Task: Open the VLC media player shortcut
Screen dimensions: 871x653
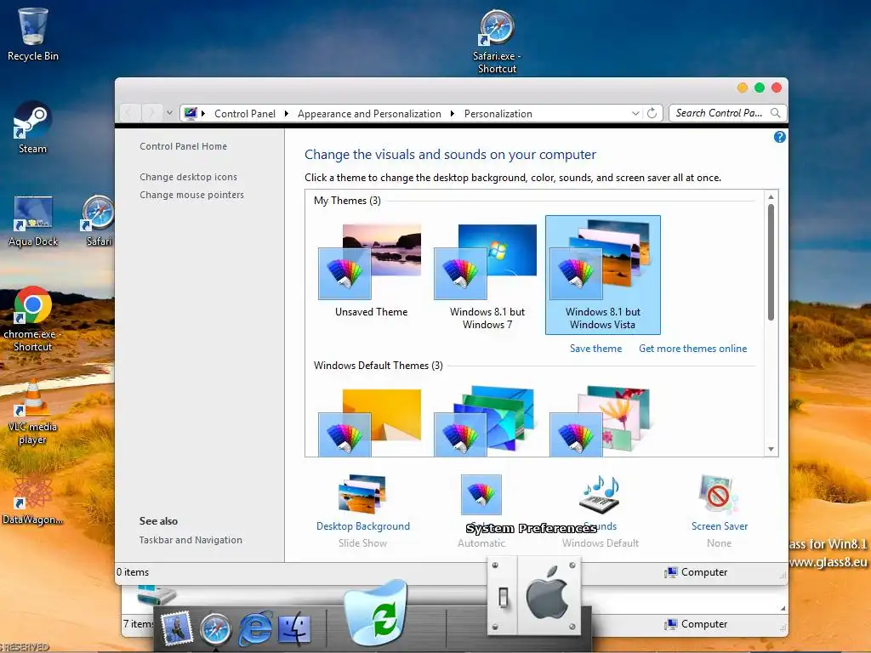Action: [x=33, y=412]
